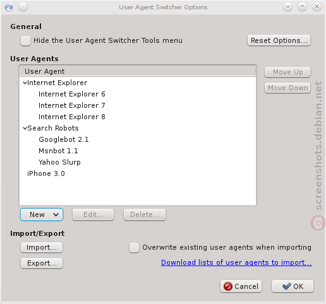Click the application icon in title bar
Viewport: 326px width, 304px height.
click(x=9, y=7)
